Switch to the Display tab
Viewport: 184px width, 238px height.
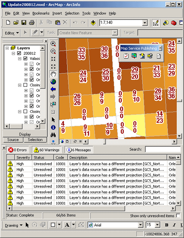(25, 134)
